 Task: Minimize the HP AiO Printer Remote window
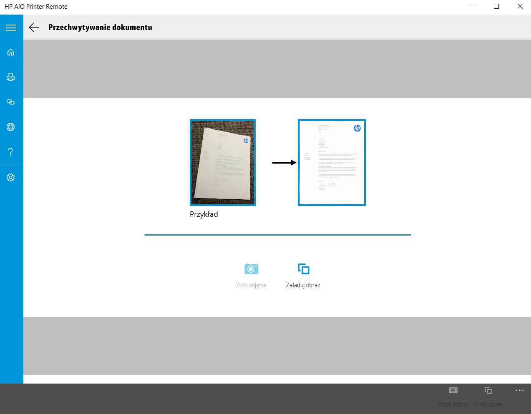[473, 7]
